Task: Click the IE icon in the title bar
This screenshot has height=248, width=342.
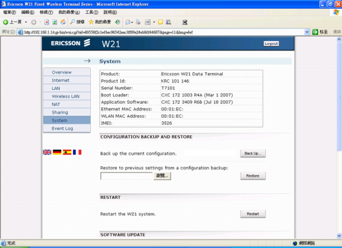Action: [3, 4]
